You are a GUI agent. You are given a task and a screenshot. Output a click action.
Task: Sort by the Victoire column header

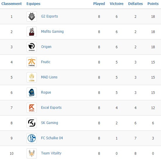point(117,4)
